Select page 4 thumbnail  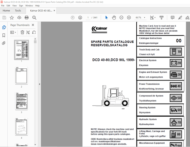pos(21,127)
